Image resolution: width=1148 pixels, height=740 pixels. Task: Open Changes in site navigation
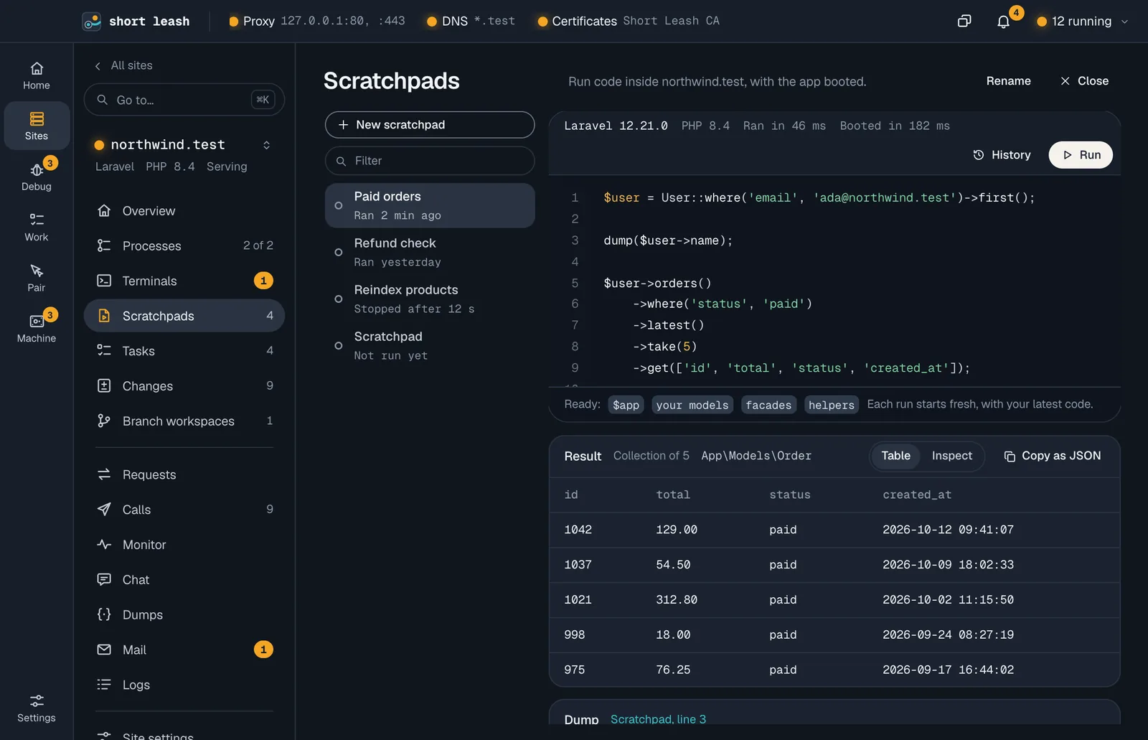click(x=184, y=386)
